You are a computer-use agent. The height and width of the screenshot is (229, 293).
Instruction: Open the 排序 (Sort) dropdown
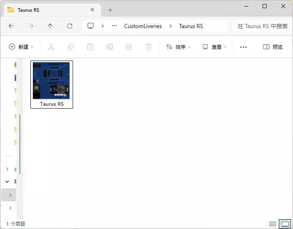click(x=178, y=47)
